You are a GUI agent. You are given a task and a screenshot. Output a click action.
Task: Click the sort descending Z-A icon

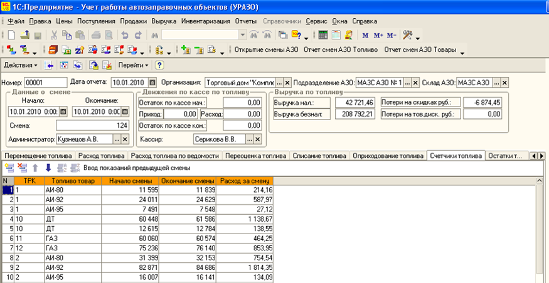[75, 168]
